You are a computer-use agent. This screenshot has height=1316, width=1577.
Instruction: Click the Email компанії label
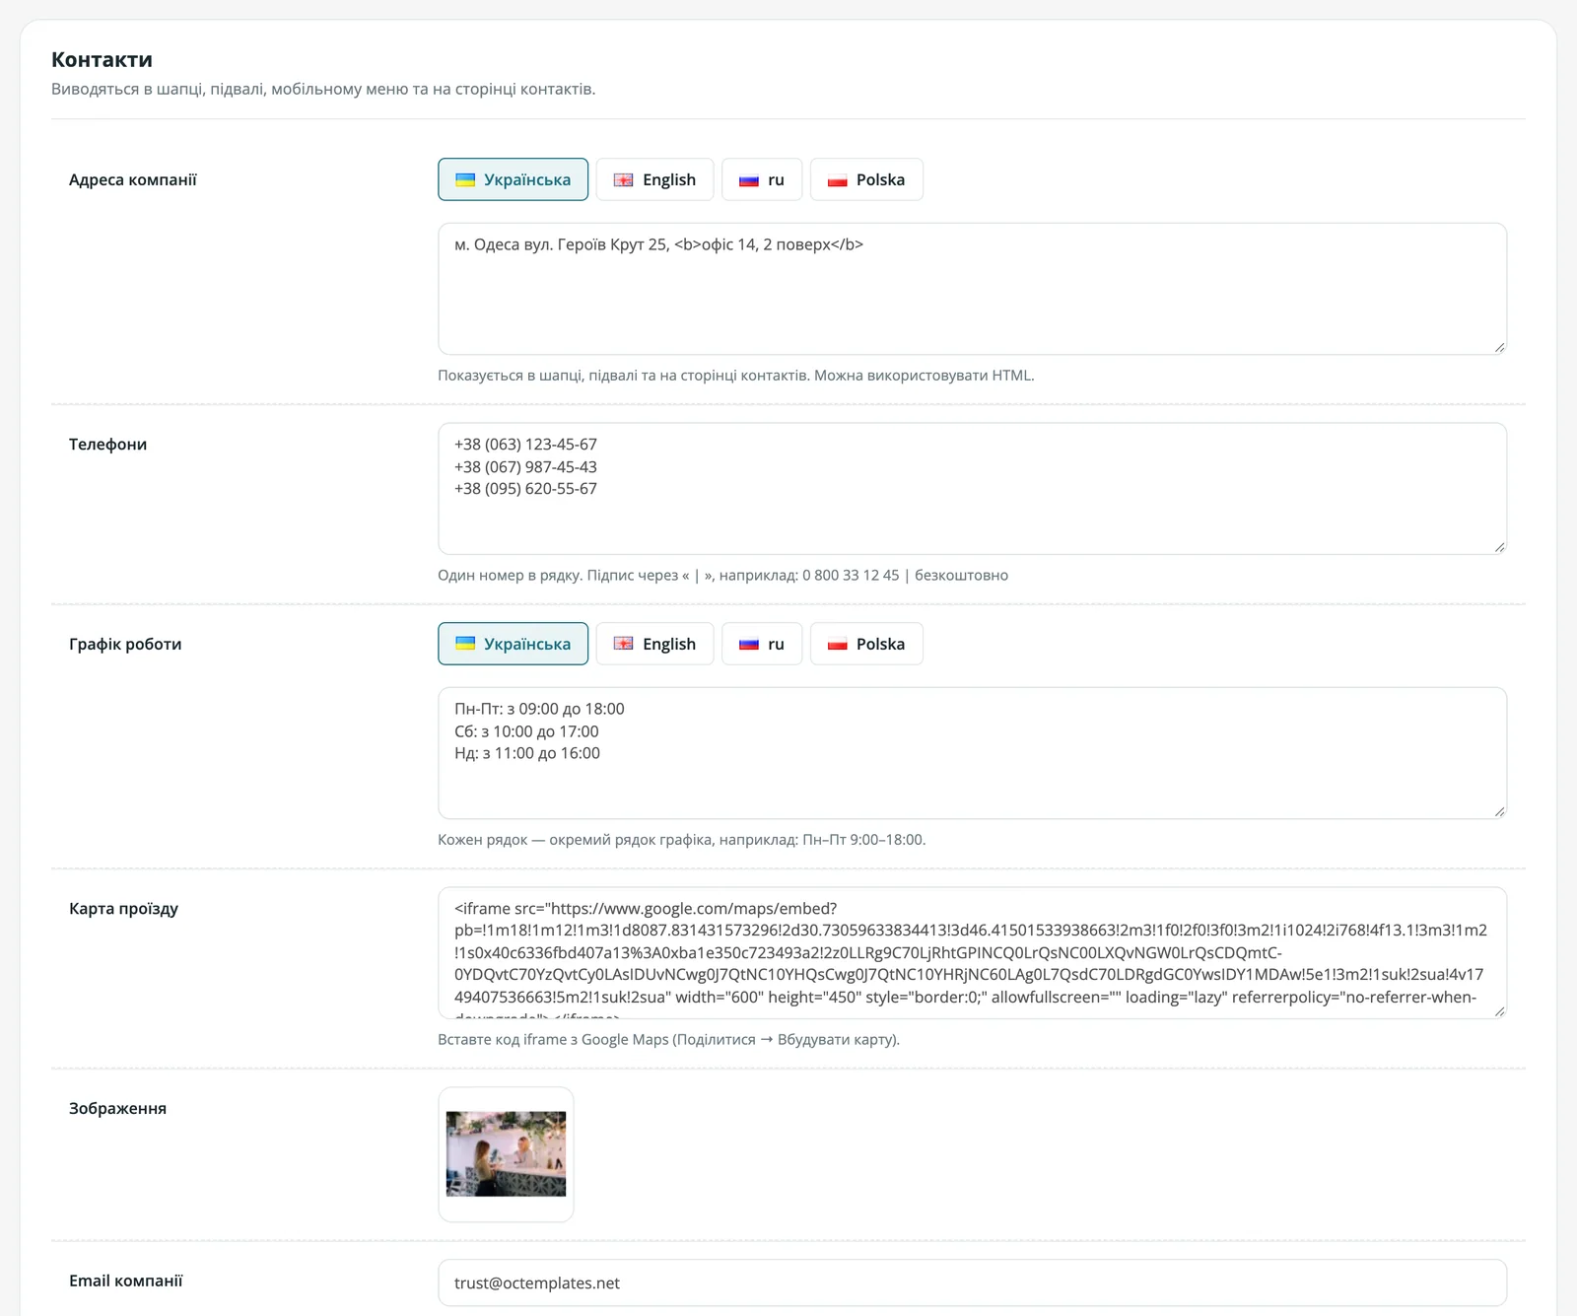125,1281
